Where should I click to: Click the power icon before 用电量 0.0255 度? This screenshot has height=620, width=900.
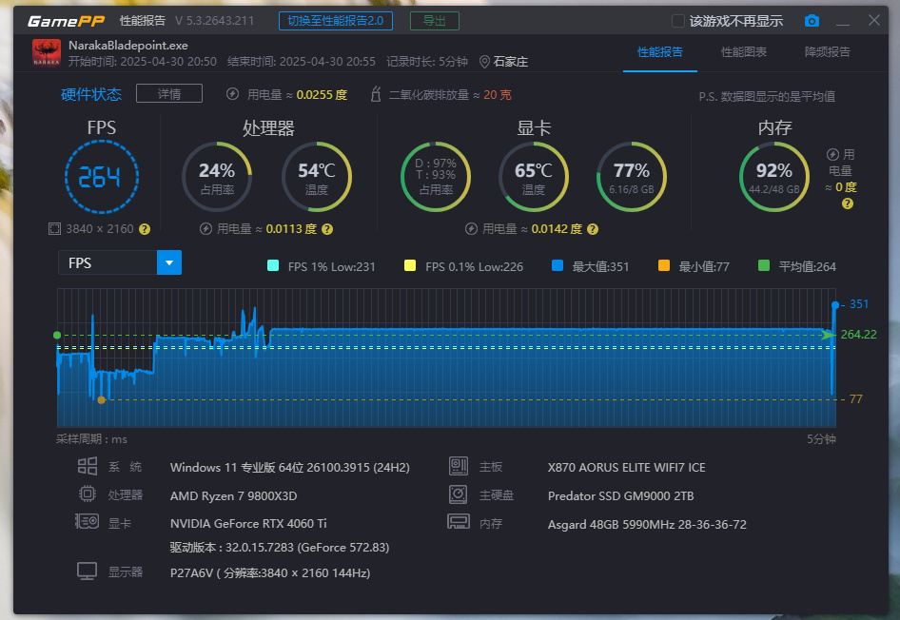pos(232,94)
